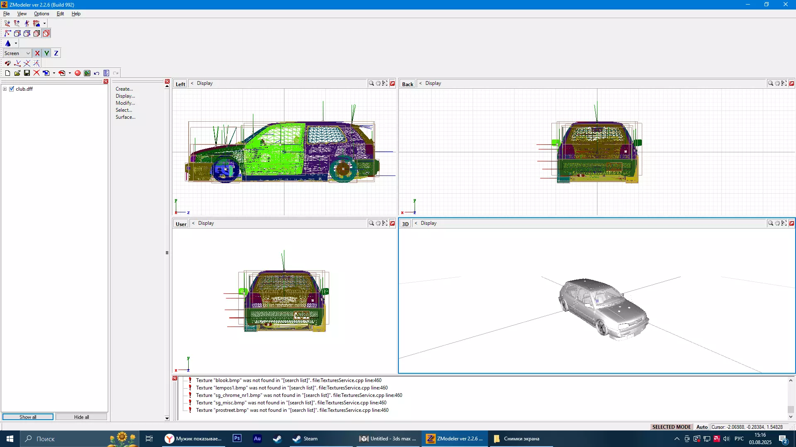Select the object level red cube icon
796x447 pixels.
(46, 34)
